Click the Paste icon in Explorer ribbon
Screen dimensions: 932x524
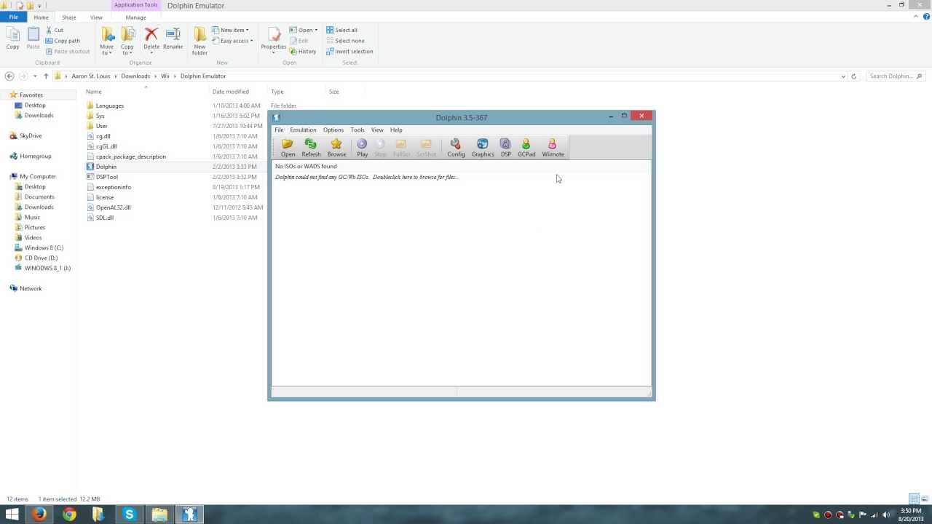33,38
